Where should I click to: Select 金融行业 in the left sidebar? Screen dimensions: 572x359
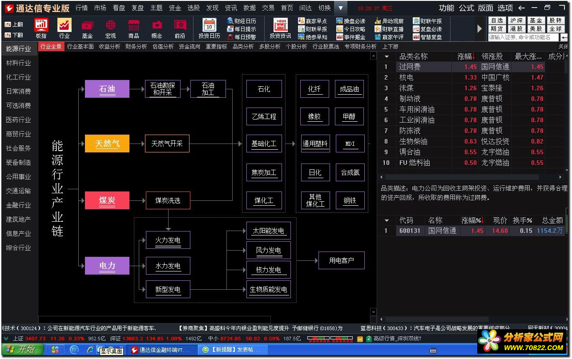pos(19,205)
